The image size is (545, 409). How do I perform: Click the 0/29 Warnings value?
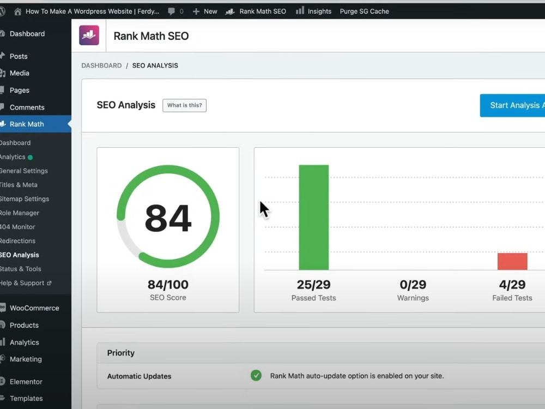pyautogui.click(x=413, y=285)
